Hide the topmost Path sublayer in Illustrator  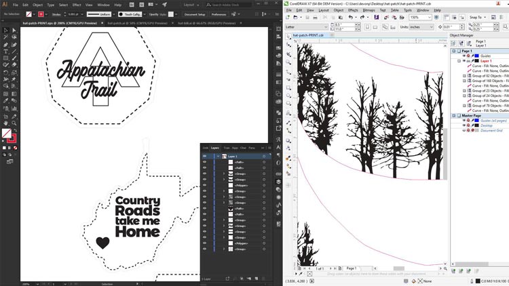(x=204, y=162)
